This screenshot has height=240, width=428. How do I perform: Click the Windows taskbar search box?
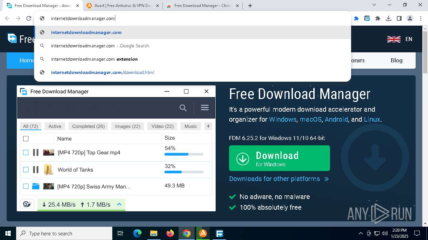click(x=64, y=233)
